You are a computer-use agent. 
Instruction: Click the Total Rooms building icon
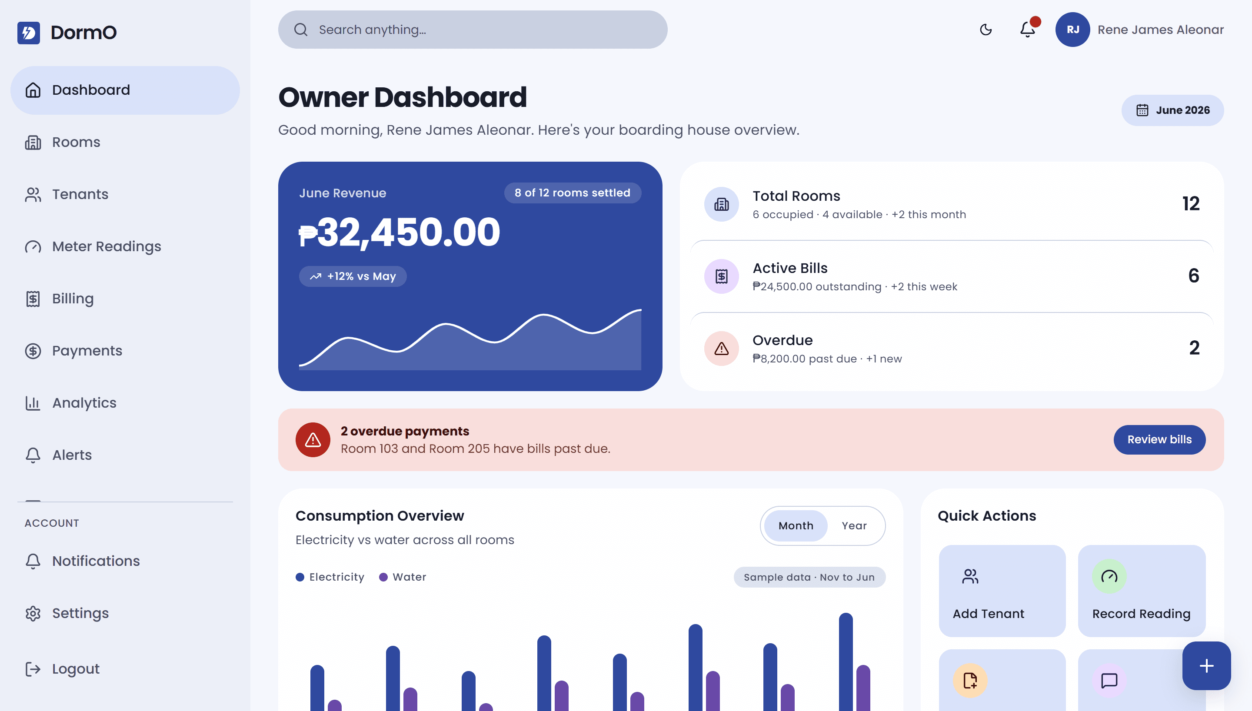pos(721,204)
